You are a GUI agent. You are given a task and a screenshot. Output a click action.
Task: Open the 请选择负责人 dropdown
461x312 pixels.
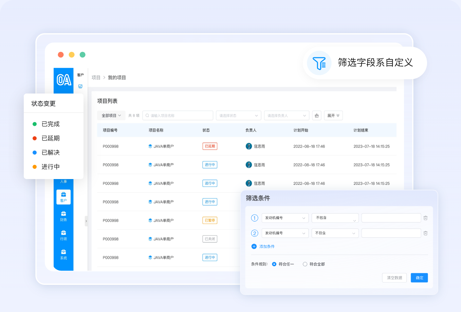tap(287, 116)
